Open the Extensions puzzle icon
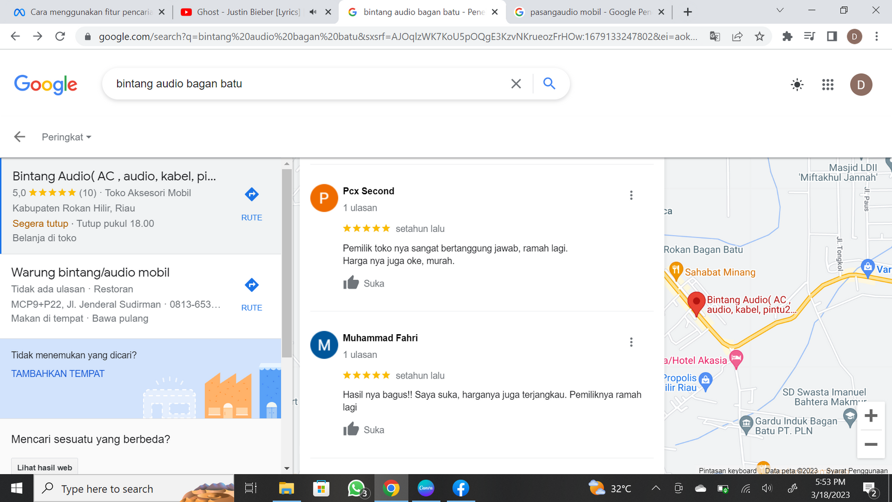 (x=787, y=36)
